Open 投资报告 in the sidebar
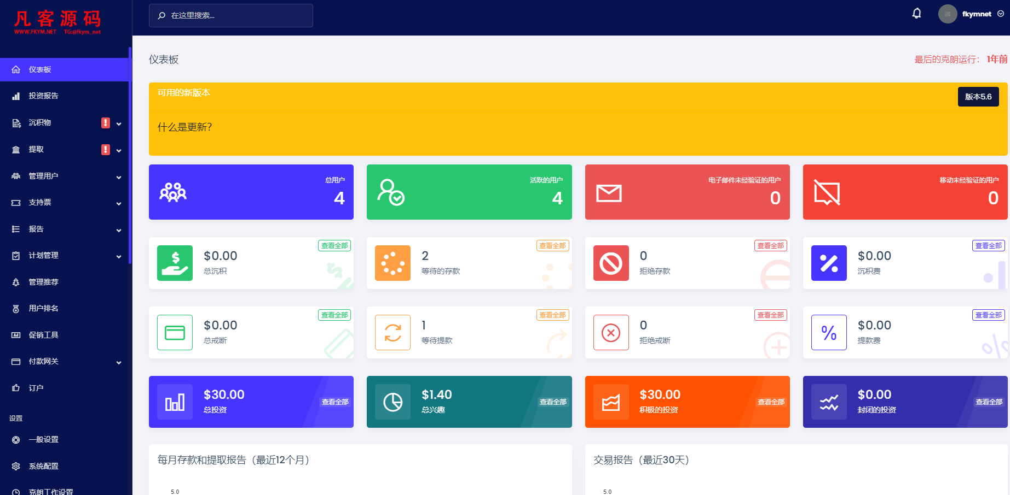1010x495 pixels. [44, 96]
